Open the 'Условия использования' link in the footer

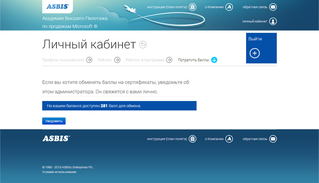coord(59,172)
